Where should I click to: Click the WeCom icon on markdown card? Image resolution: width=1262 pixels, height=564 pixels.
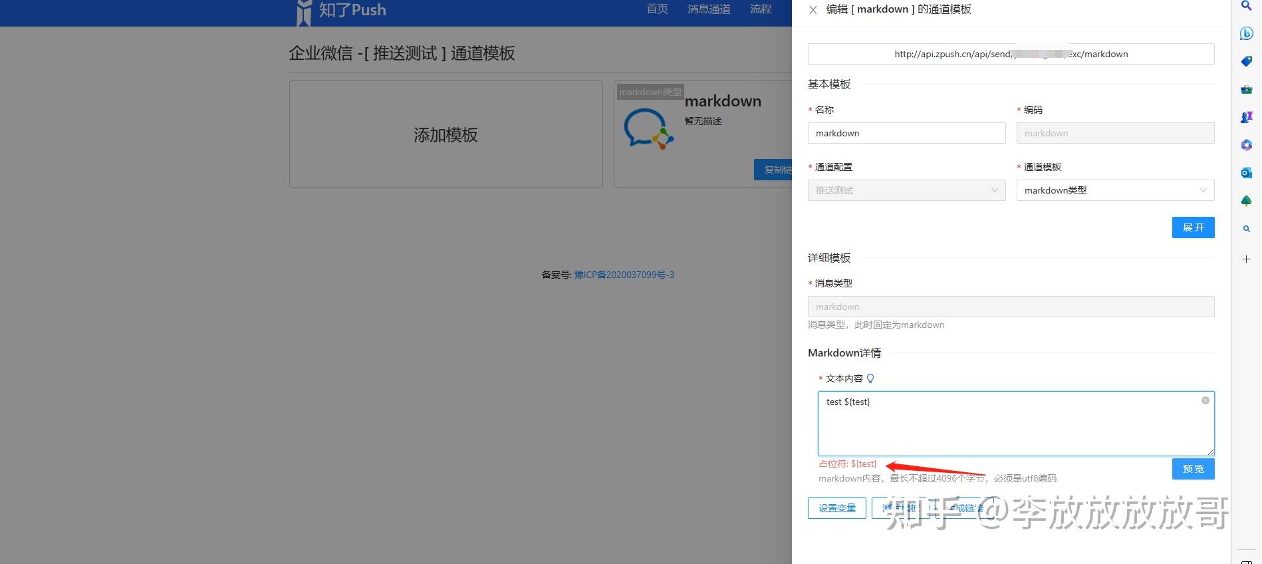tap(649, 129)
